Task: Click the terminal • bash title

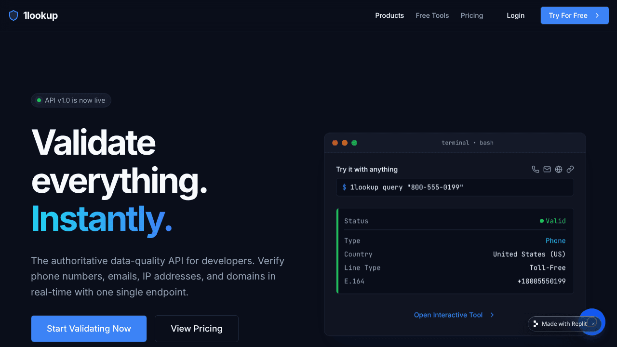Action: click(x=468, y=143)
